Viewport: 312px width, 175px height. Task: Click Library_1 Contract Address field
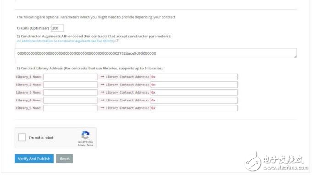coord(194,77)
